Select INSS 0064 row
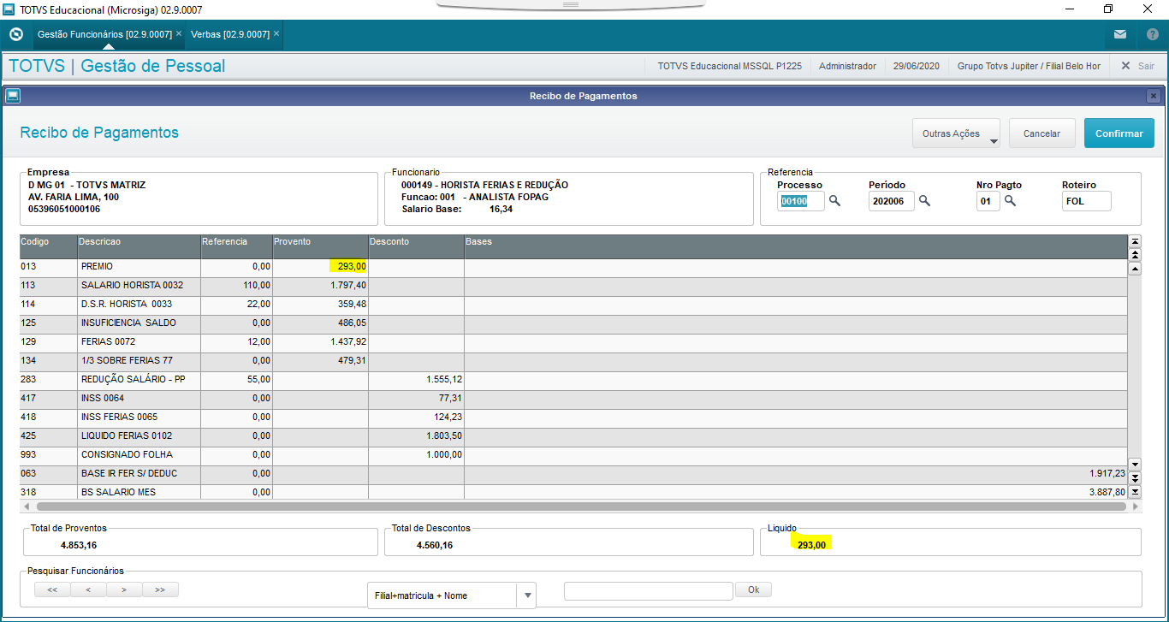The width and height of the screenshot is (1169, 622). coord(573,399)
